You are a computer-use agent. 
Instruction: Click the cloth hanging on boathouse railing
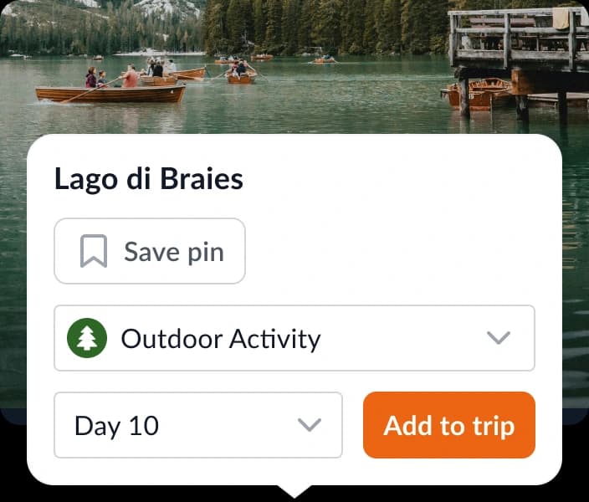561,18
